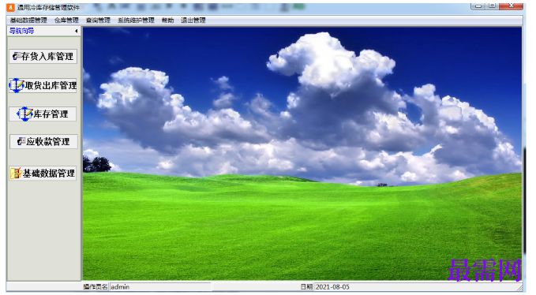Click the 日期 label in status bar

click(306, 287)
